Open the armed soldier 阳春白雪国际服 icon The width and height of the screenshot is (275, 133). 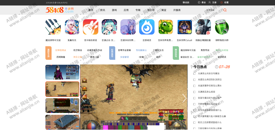203,27
